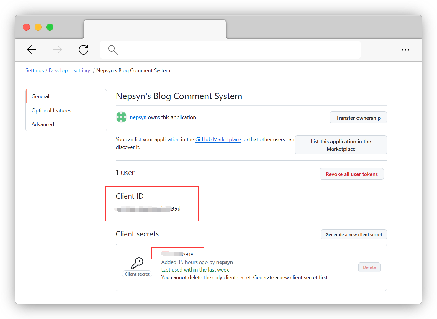Image resolution: width=437 pixels, height=319 pixels.
Task: Click List this application in the Marketplace
Action: (x=341, y=145)
